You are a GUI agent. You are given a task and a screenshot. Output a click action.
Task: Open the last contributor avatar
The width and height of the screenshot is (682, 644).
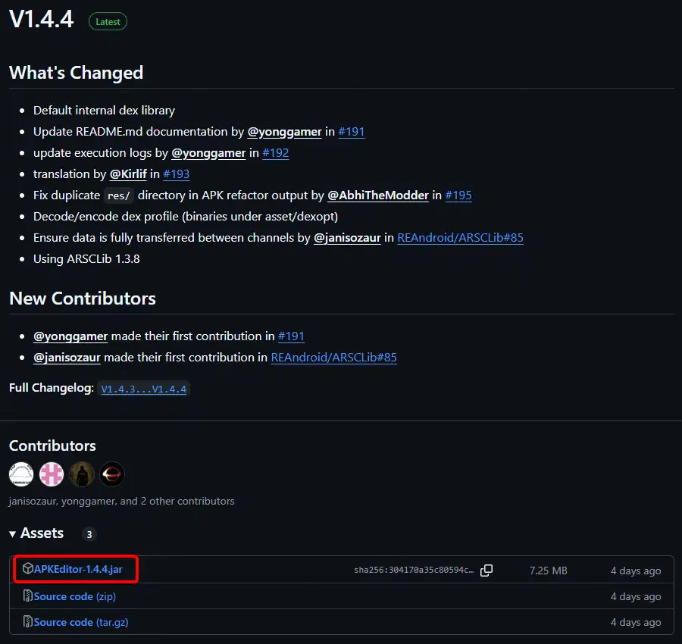point(111,474)
